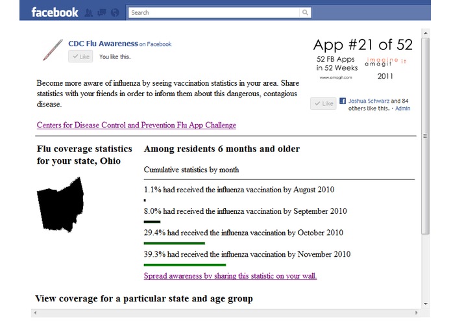The image size is (451, 321).
Task: Click the Like button beside Joshua Schwarz
Action: (x=323, y=103)
